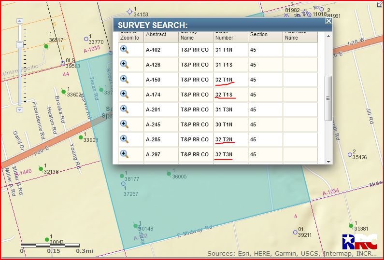
Task: Click the Block Number column header
Action: coord(230,37)
